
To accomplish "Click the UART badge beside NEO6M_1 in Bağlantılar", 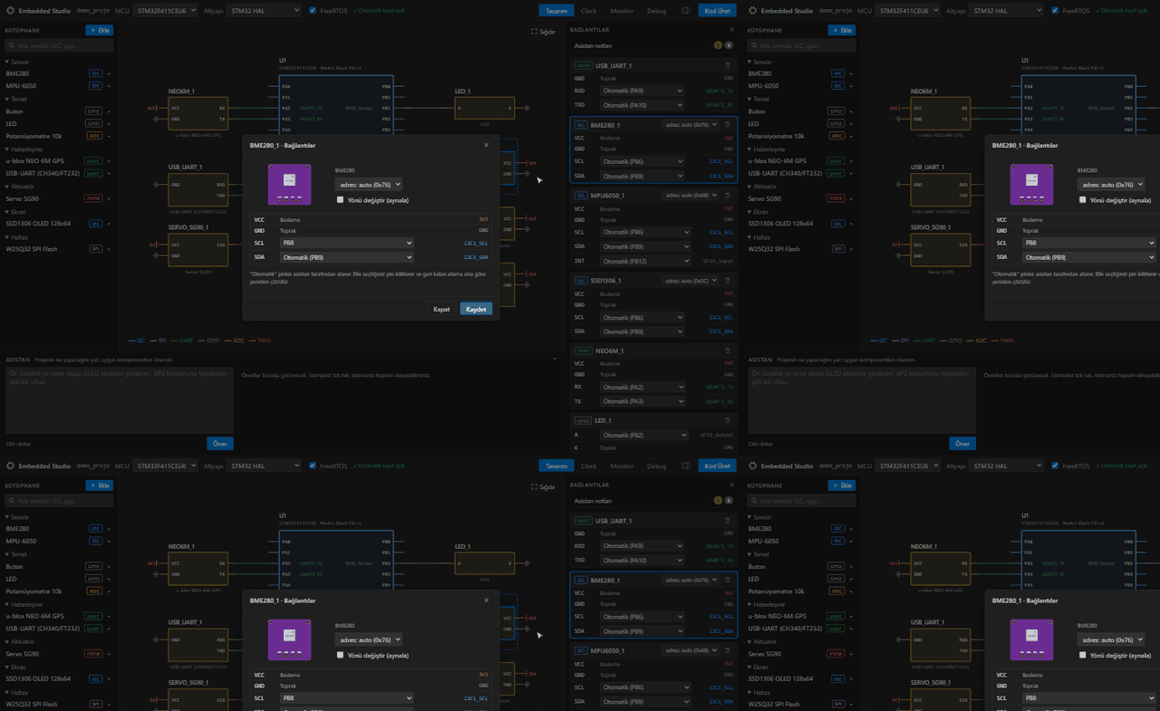I will point(583,351).
